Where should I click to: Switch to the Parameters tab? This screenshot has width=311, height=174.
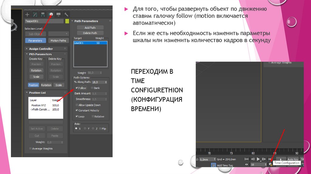click(35, 41)
